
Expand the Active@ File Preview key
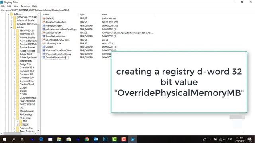[12, 24]
